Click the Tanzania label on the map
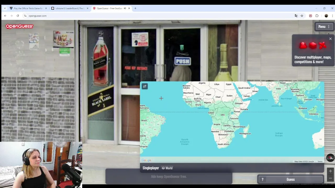Image resolution: width=335 pixels, height=188 pixels. coord(234,119)
